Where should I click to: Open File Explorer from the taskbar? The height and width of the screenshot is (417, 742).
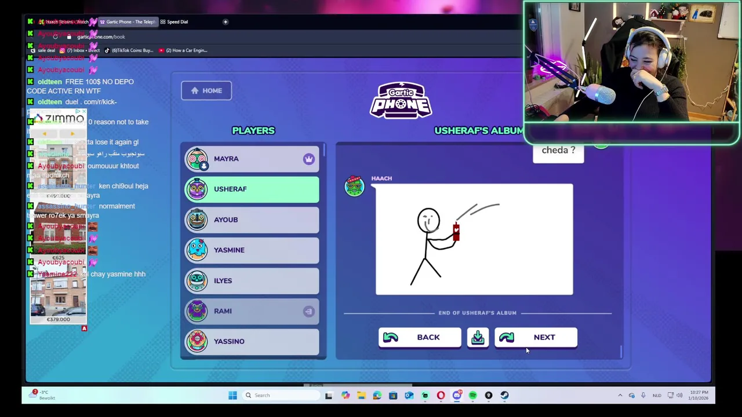(x=361, y=396)
